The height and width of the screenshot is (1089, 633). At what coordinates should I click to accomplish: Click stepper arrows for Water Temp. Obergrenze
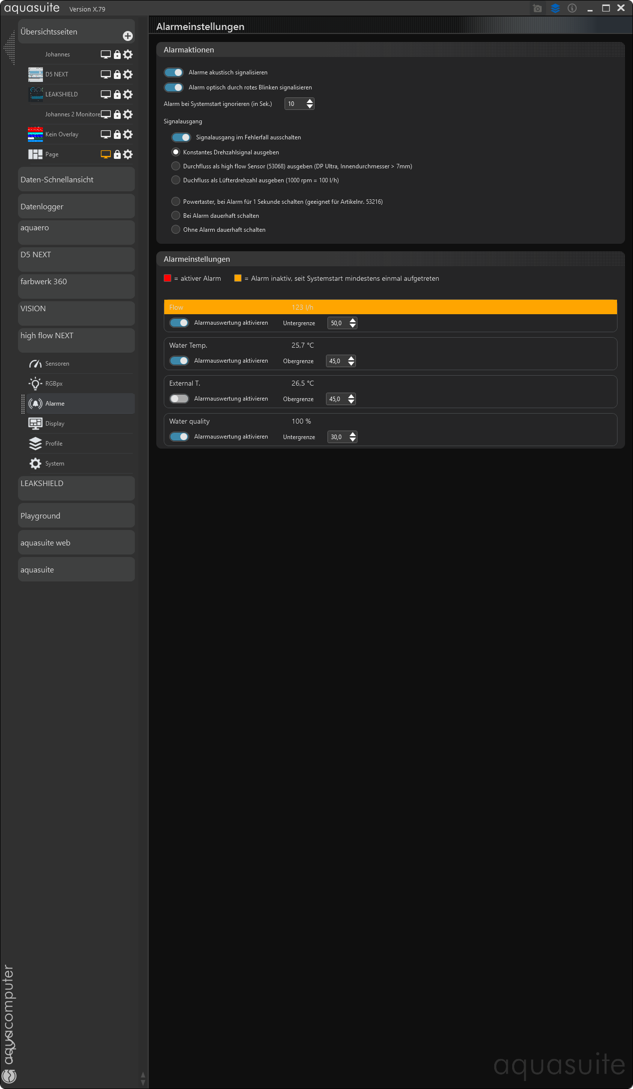pos(351,361)
